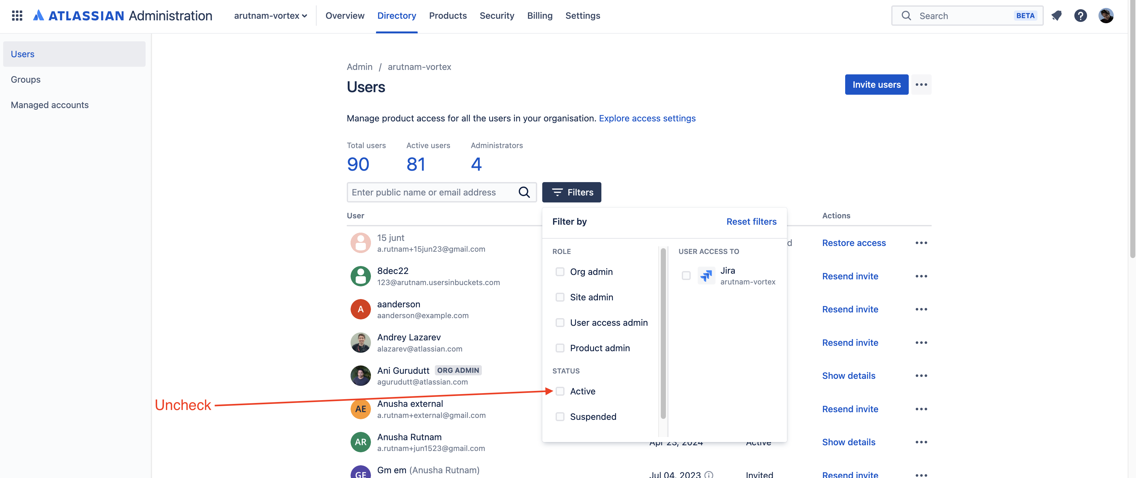Open the app switcher grid icon
Screen dimensions: 1136x478
(x=17, y=16)
